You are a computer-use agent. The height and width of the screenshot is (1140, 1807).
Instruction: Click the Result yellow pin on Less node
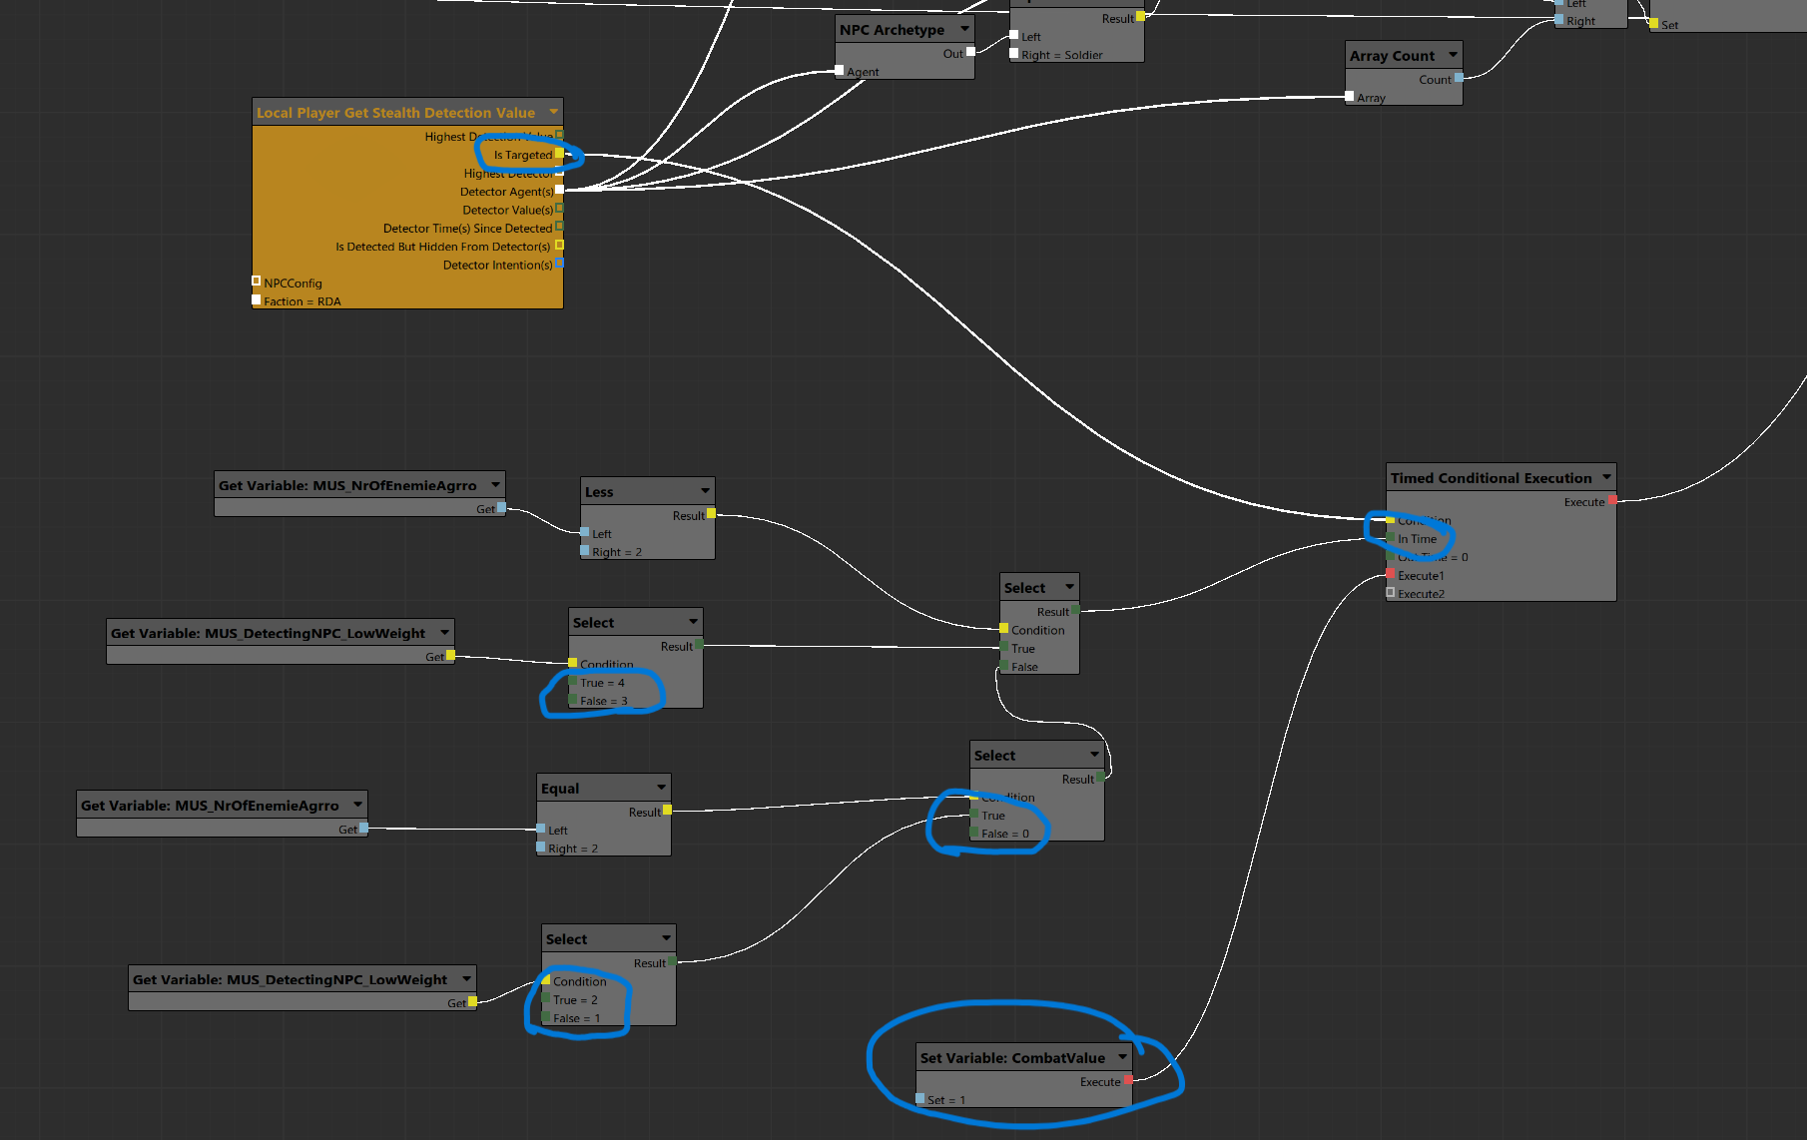tap(711, 514)
